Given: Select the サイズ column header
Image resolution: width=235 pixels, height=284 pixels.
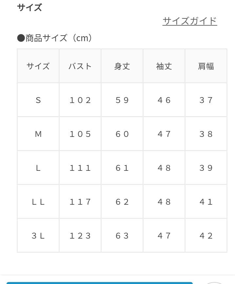Looking at the screenshot, I should coord(38,66).
